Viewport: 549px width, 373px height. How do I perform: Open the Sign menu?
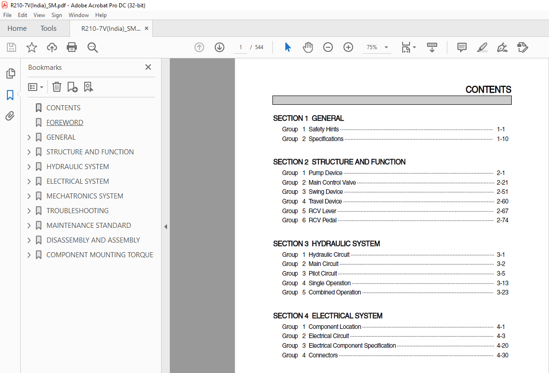pyautogui.click(x=57, y=15)
